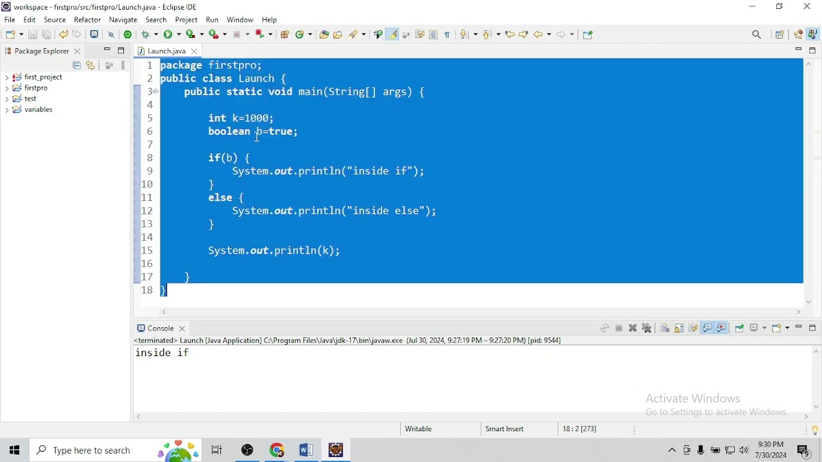Toggle Mark Occurrences highlighter
The image size is (822, 462).
point(394,35)
